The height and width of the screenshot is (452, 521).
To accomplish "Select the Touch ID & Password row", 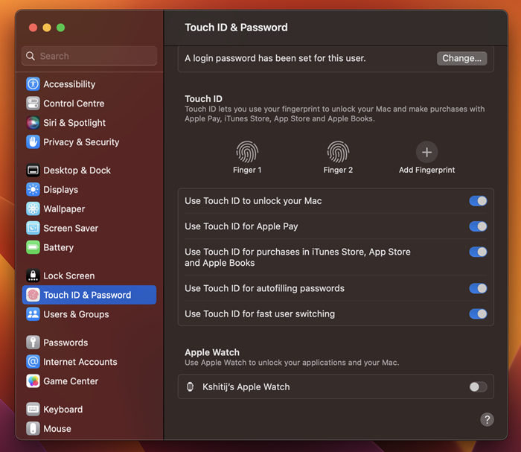I will pyautogui.click(x=89, y=295).
